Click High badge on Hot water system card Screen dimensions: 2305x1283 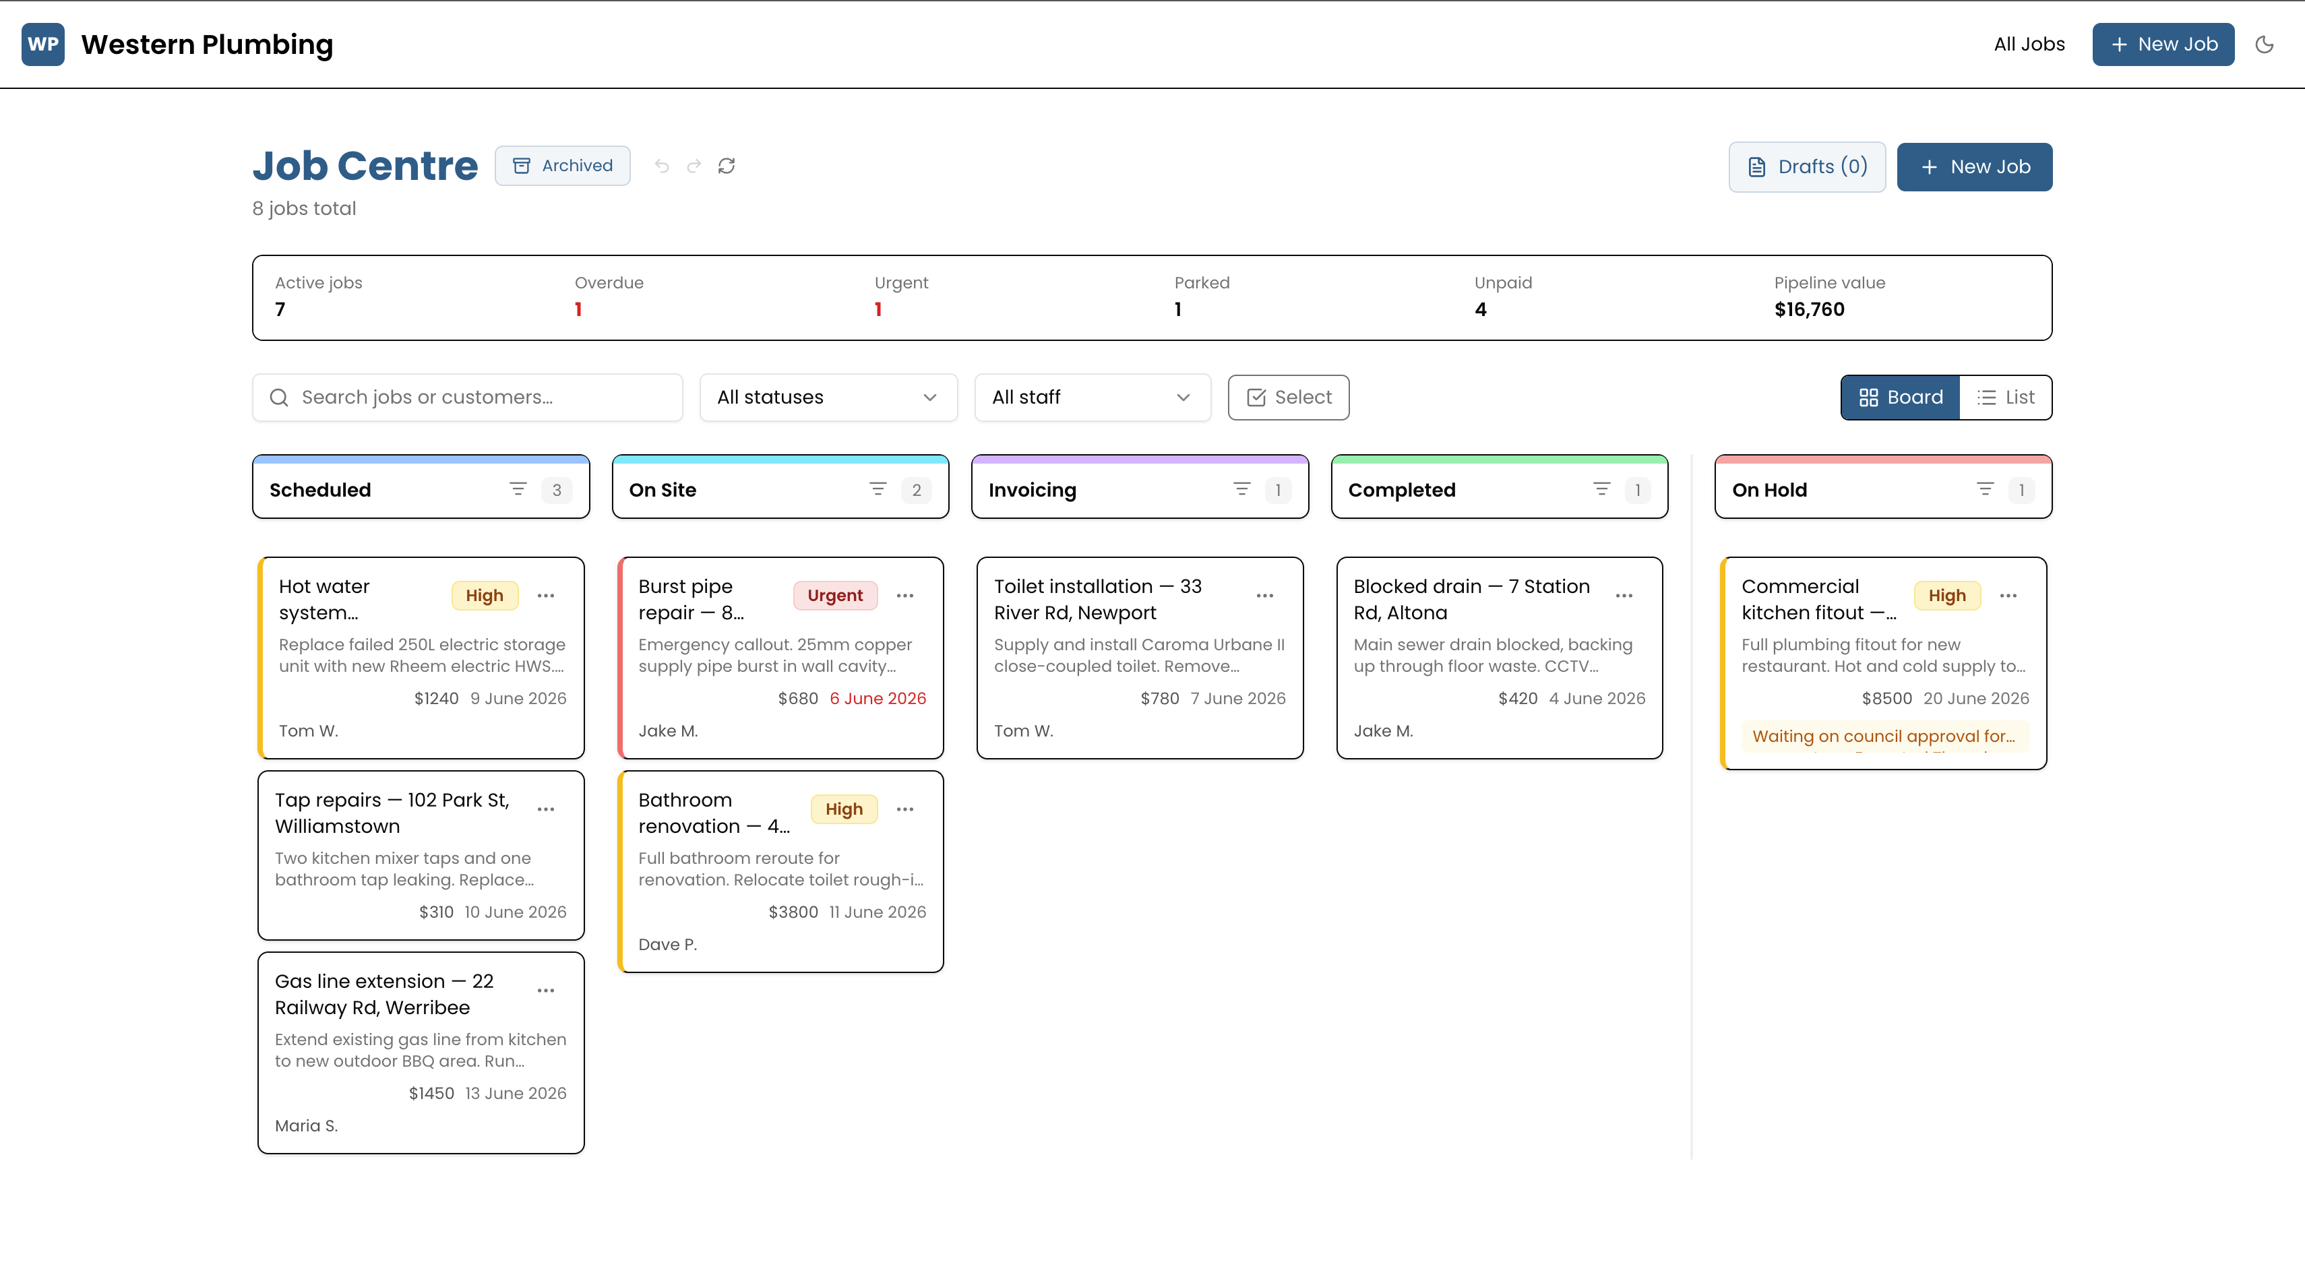[x=484, y=596]
